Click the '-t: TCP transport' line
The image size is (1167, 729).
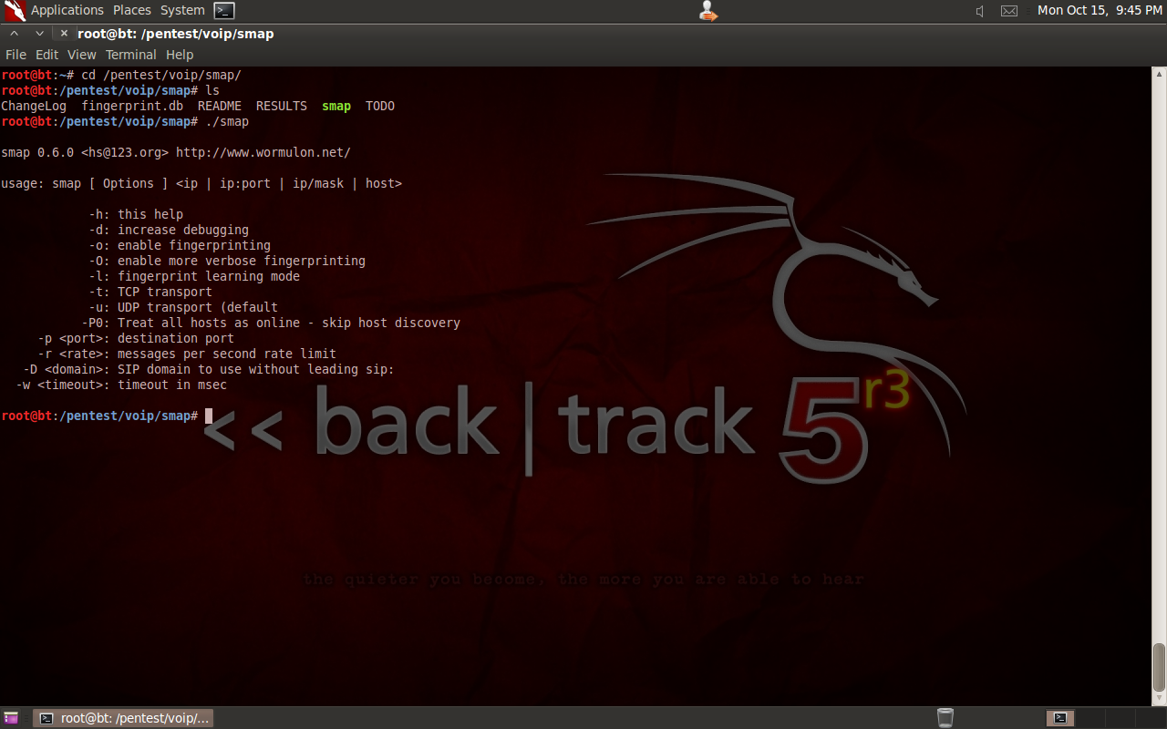pyautogui.click(x=150, y=292)
